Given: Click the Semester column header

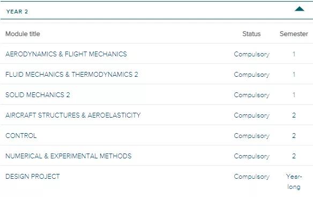Looking at the screenshot, I should pyautogui.click(x=294, y=34).
